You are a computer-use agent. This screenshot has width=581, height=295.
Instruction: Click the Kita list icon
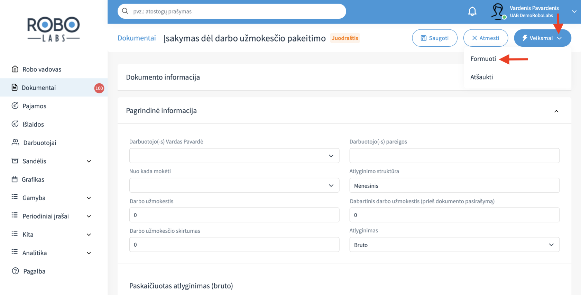15,233
